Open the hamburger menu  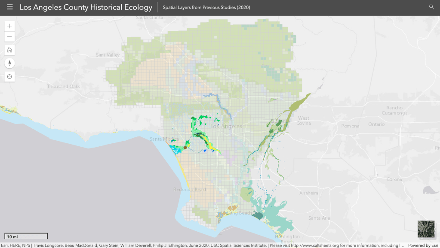click(10, 7)
